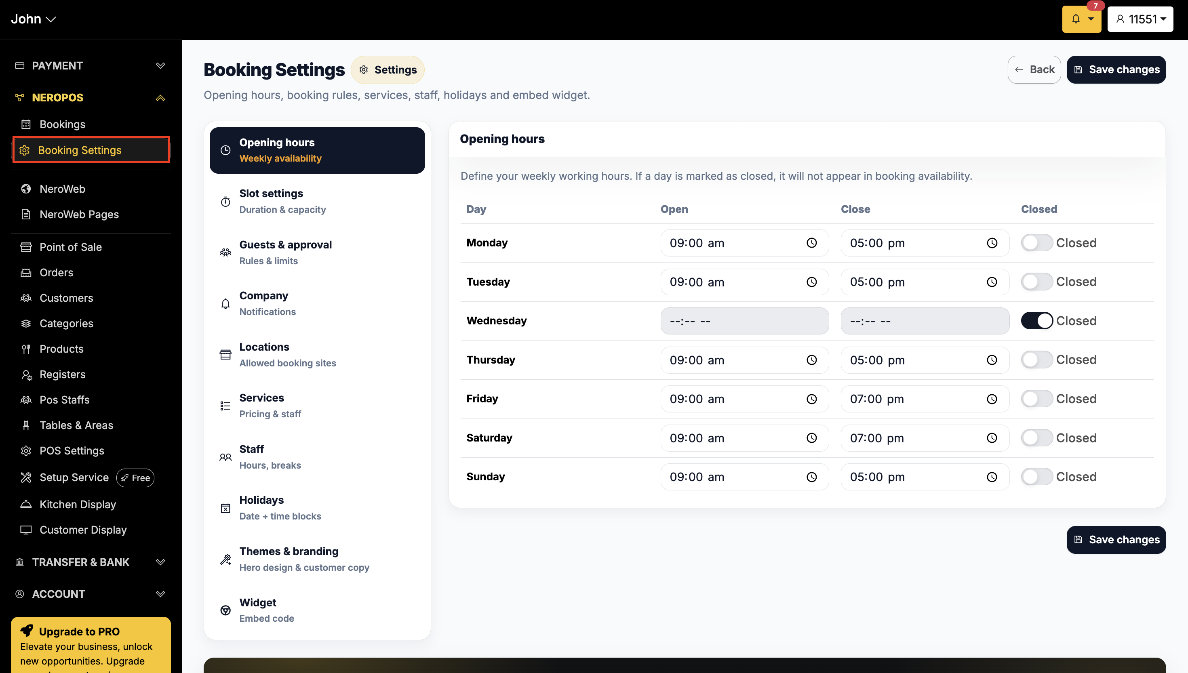Click the Back button
Viewport: 1188px width, 673px height.
click(1034, 70)
